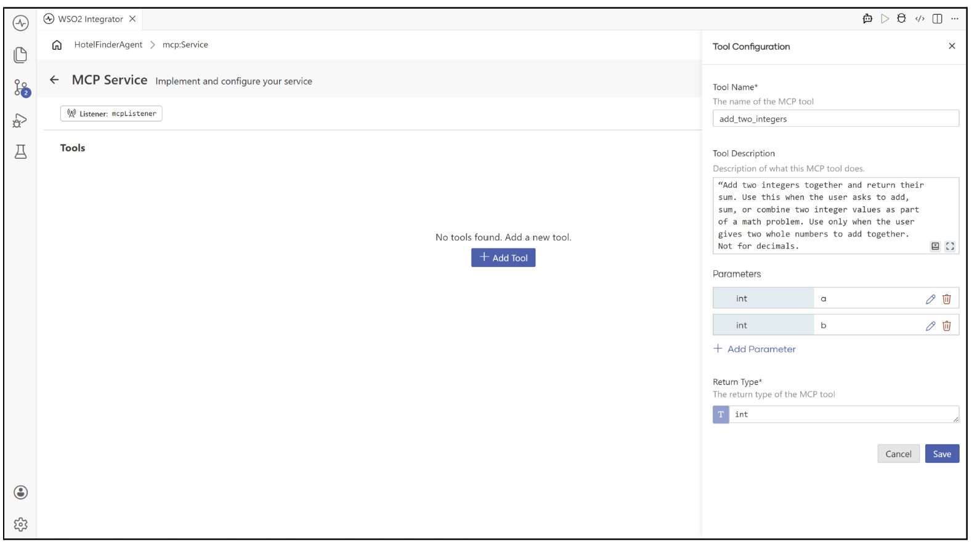Delete parameter b with the trash icon
The height and width of the screenshot is (544, 972).
(947, 326)
